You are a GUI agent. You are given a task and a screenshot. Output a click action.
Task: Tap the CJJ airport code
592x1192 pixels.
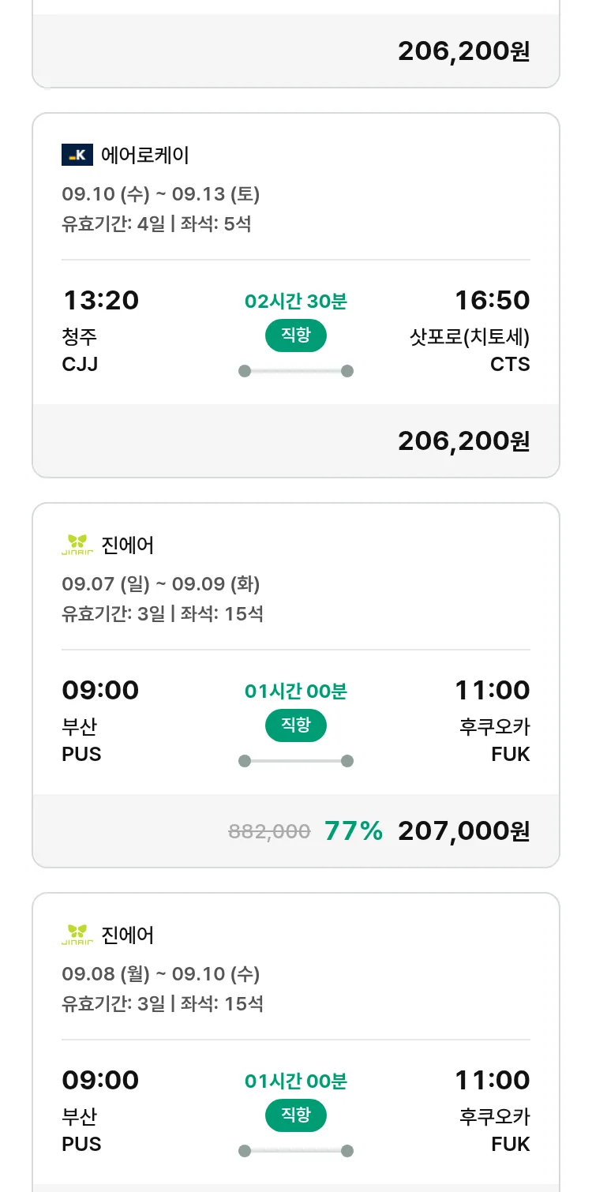(80, 365)
